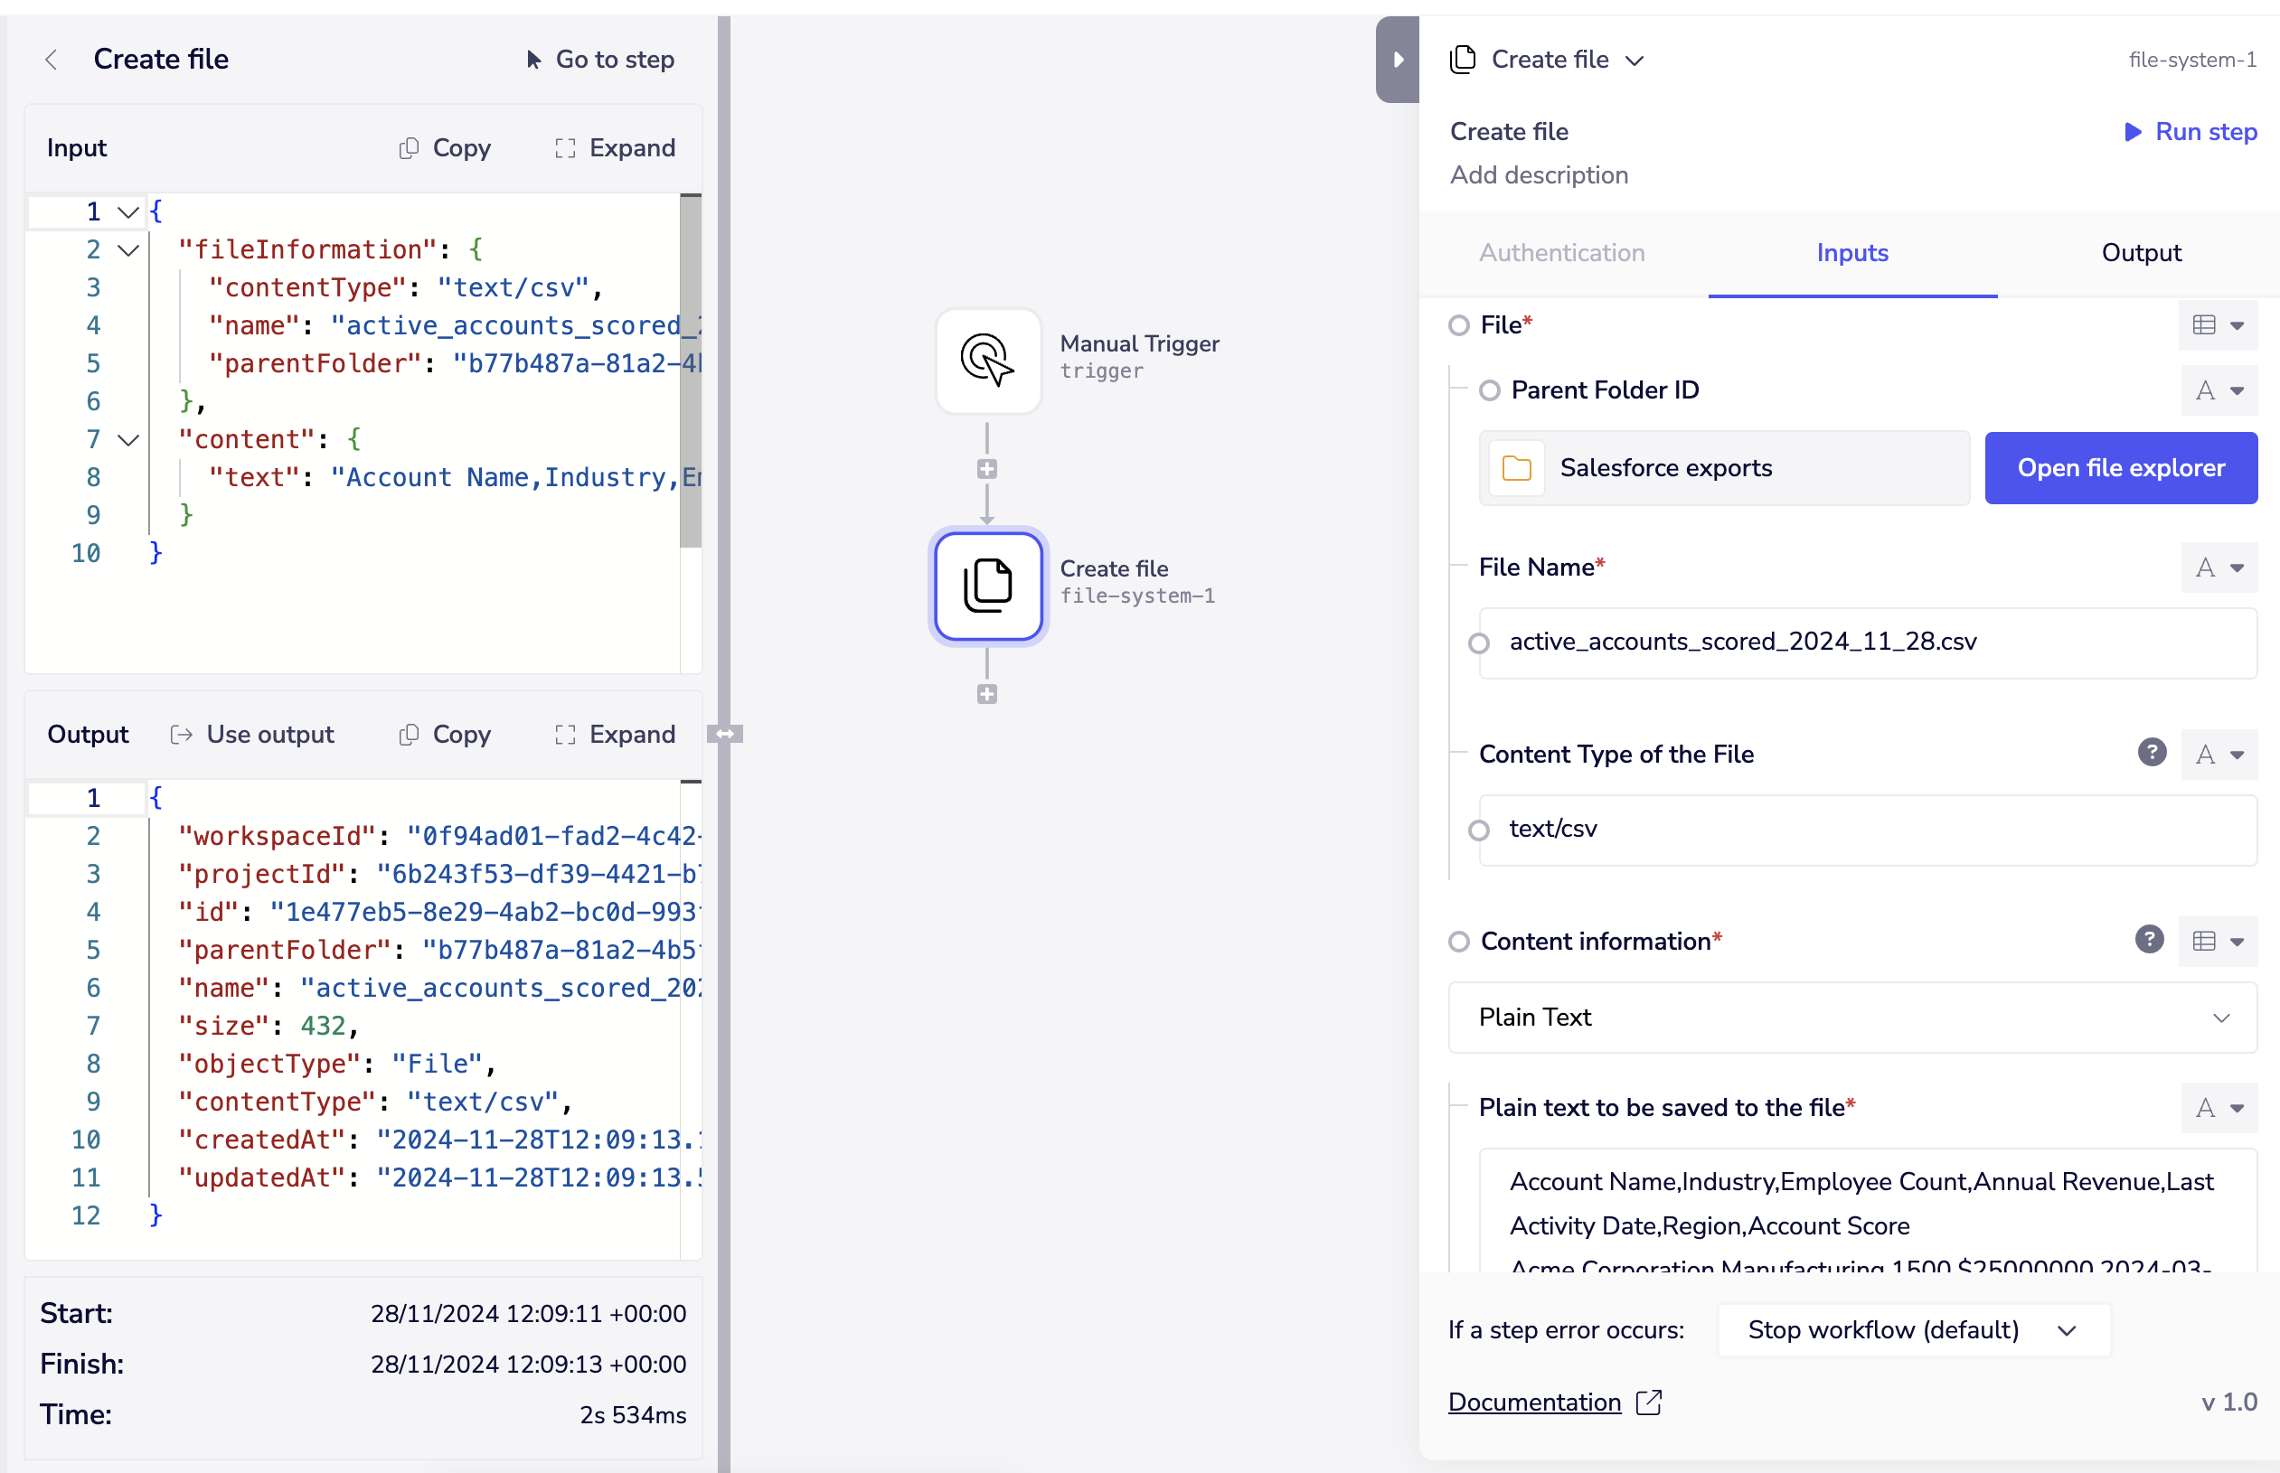Copy the Input JSON to clipboard
The height and width of the screenshot is (1473, 2280).
click(x=444, y=147)
